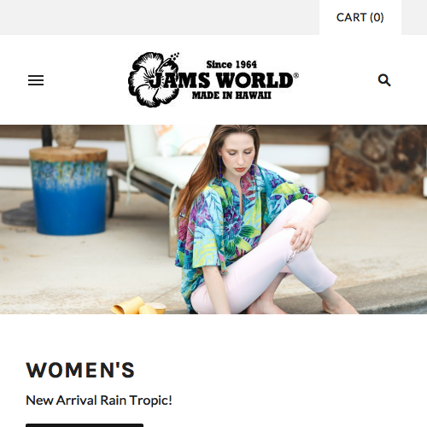Click 'New Arrival Rain Tropic!' text
427x427 pixels.
point(99,401)
